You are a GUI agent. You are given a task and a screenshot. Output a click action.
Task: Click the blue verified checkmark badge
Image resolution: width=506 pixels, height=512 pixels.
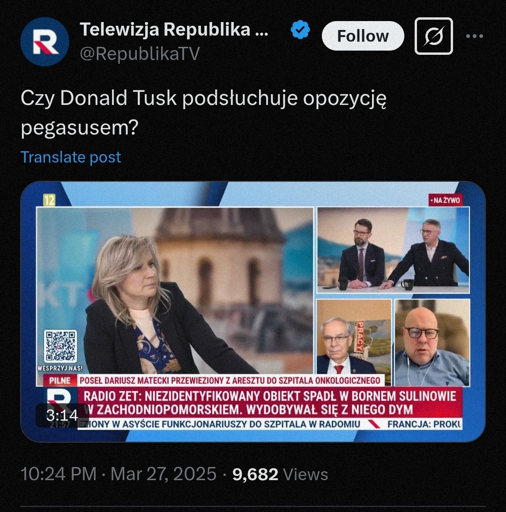pos(300,31)
